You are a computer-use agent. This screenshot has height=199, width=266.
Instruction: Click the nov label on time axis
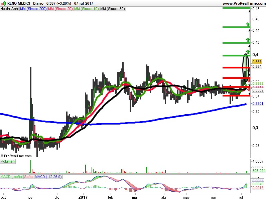[29, 197]
